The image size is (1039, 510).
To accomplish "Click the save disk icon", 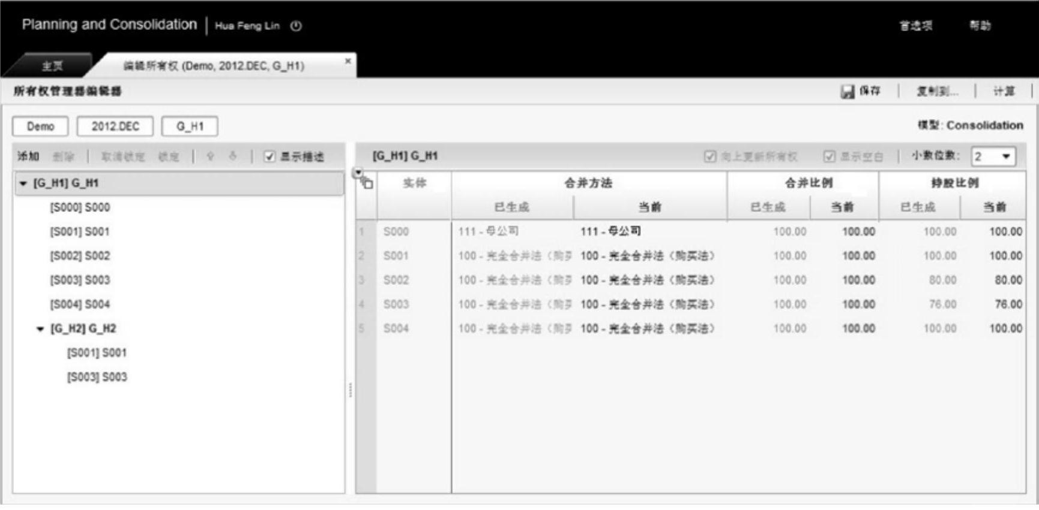I will pyautogui.click(x=847, y=92).
